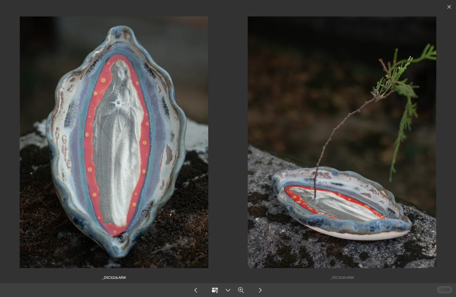Click the filename label _DSC3230.ARW
Screen dimensions: 456x297
click(342, 277)
